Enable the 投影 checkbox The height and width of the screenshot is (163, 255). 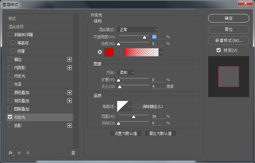point(10,125)
